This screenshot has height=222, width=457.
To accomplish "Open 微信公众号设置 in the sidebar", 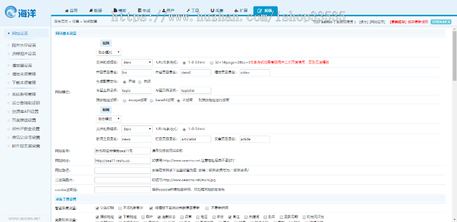I will pyautogui.click(x=26, y=137).
